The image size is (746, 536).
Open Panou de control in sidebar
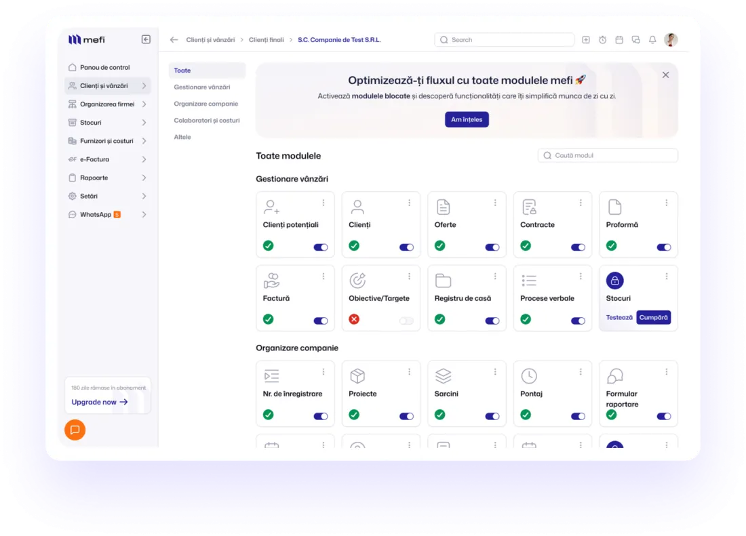pos(108,68)
